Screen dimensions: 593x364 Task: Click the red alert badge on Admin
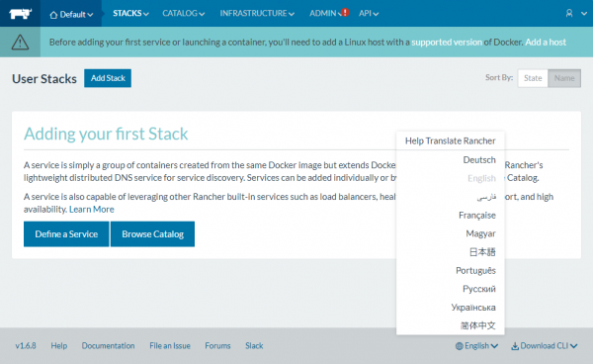345,13
